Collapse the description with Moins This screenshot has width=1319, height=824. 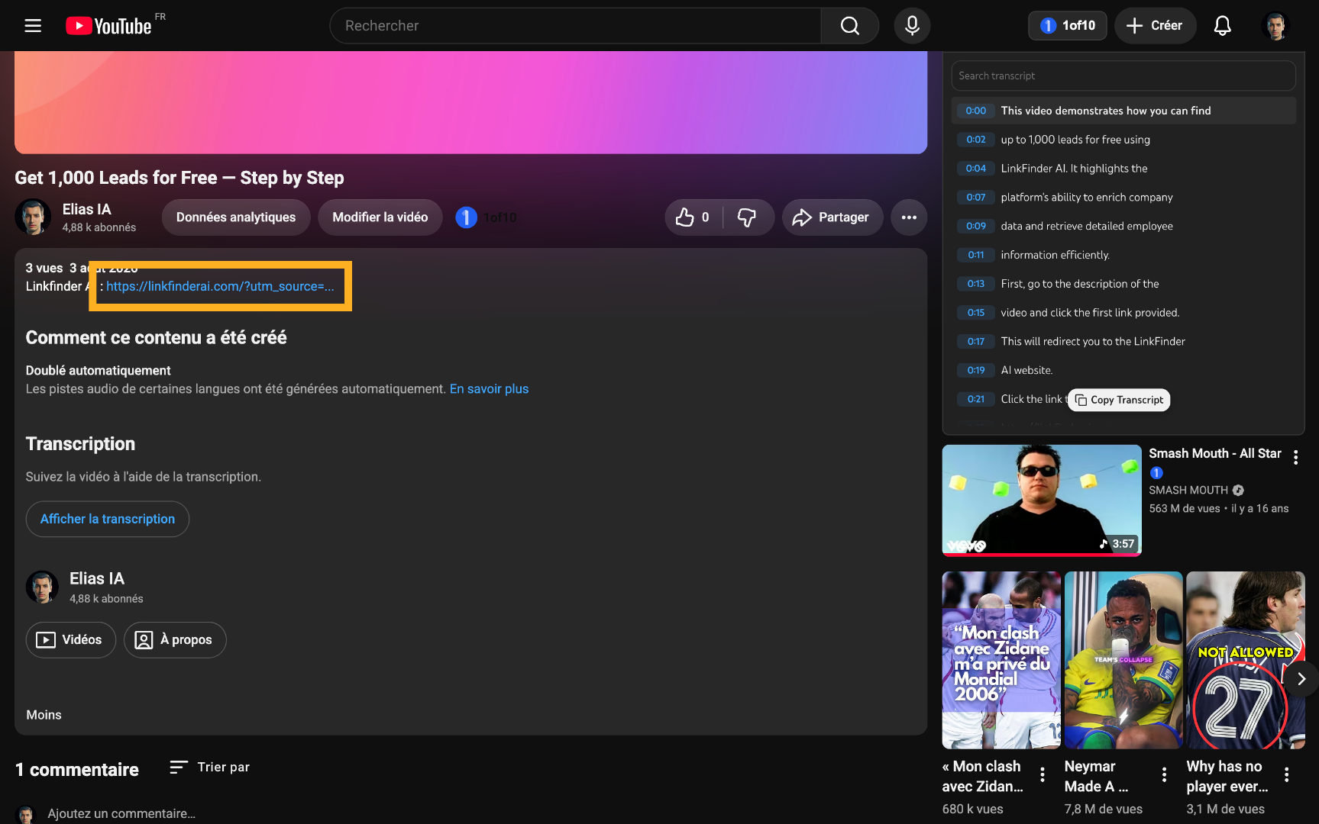click(44, 715)
